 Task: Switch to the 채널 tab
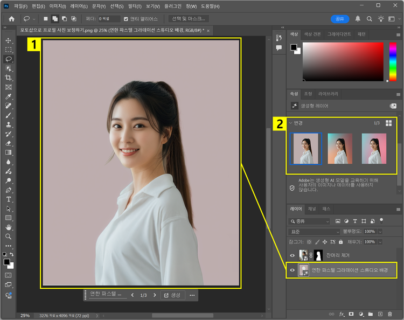click(312, 208)
